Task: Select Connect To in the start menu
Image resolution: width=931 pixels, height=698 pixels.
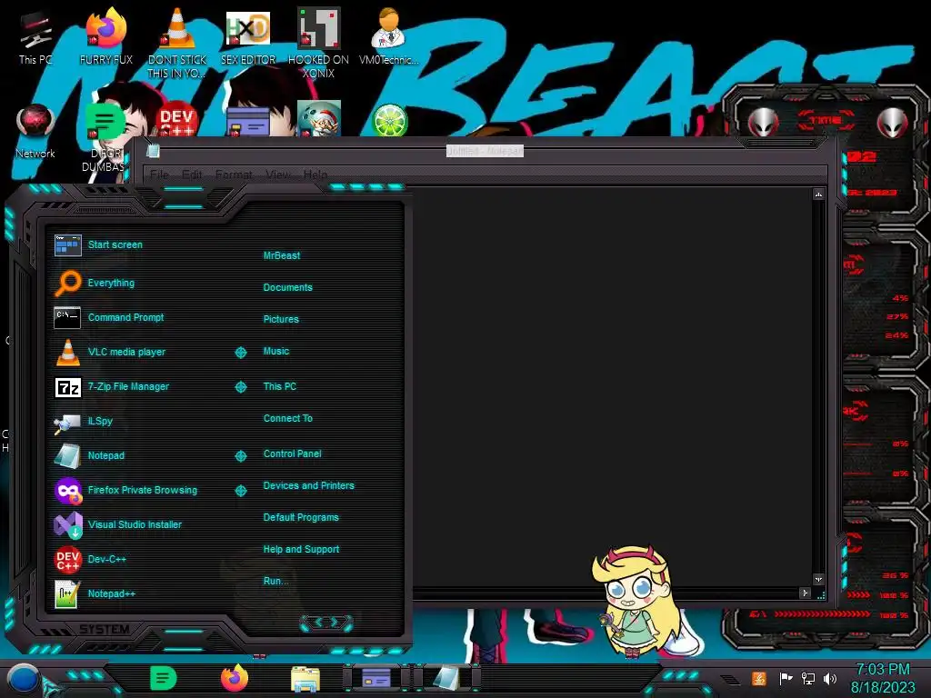Action: (287, 418)
